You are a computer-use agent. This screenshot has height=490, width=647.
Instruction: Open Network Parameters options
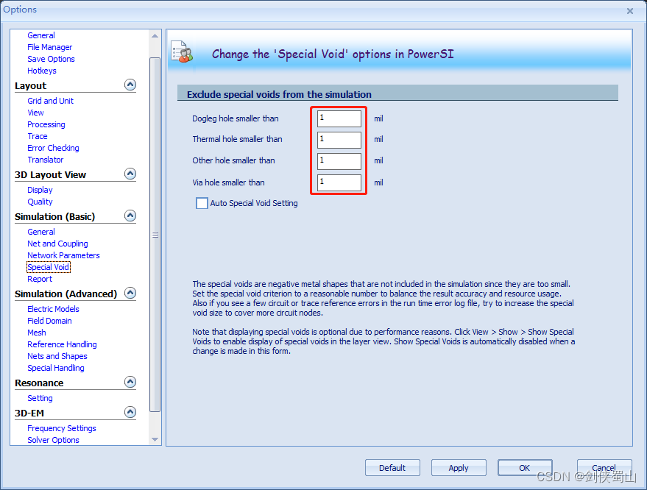[x=63, y=255]
